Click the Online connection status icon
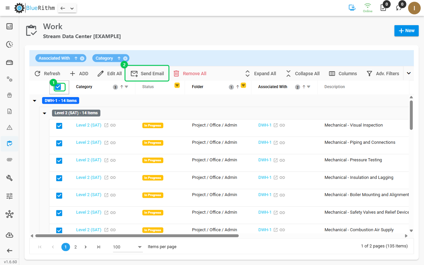 tap(367, 8)
